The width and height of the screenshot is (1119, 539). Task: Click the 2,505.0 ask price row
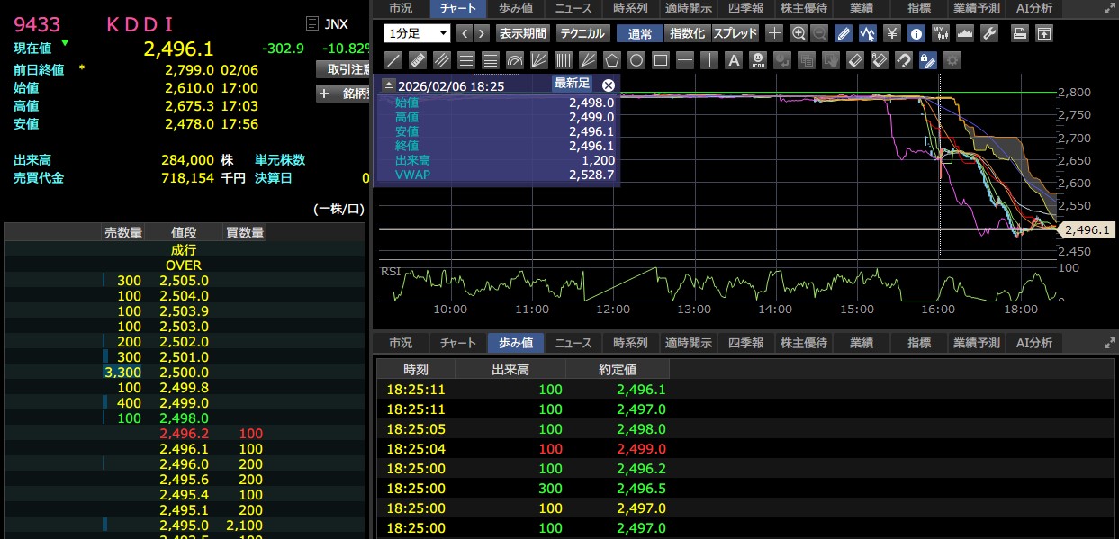point(184,281)
